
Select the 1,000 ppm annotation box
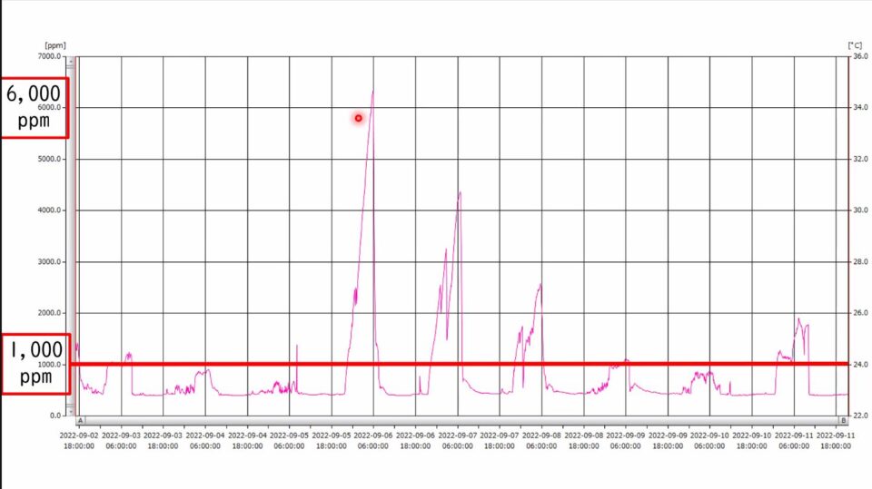coord(35,364)
